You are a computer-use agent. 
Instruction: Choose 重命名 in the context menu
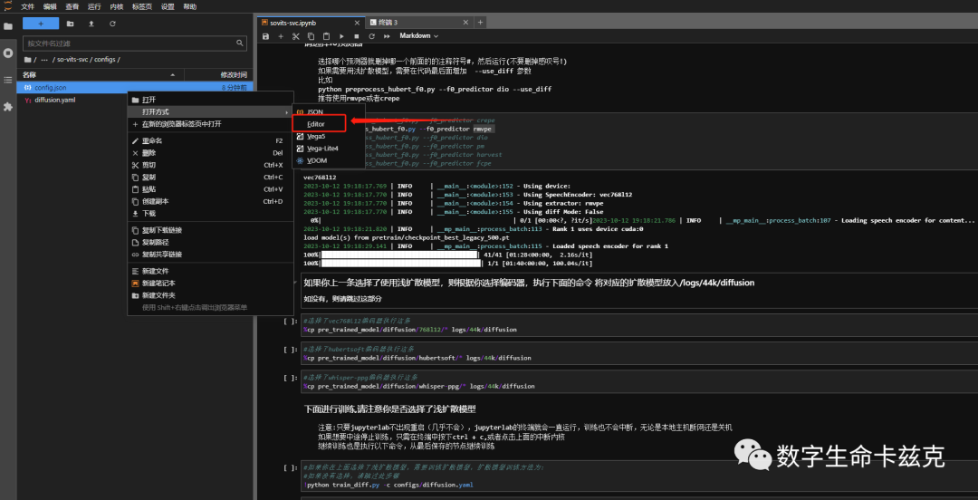(209, 141)
